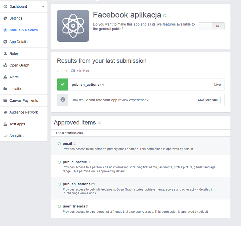Click the green checkmark for publish_actions

pos(63,84)
